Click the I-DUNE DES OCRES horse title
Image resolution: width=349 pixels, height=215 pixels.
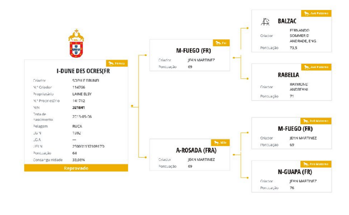(x=83, y=71)
